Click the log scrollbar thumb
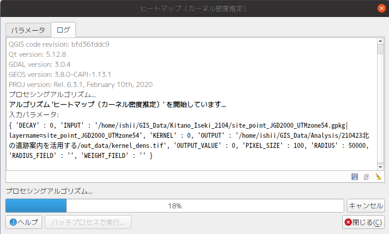This screenshot has height=234, width=389. [x=380, y=49]
